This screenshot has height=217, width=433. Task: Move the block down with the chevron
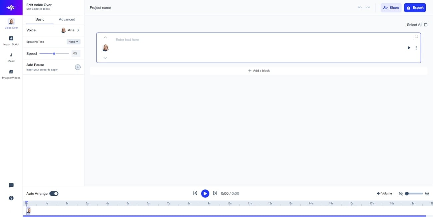tap(105, 58)
